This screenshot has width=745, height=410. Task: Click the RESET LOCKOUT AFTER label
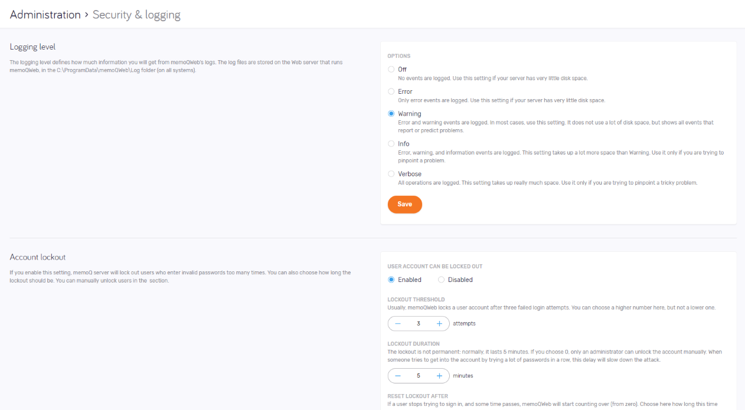click(417, 396)
